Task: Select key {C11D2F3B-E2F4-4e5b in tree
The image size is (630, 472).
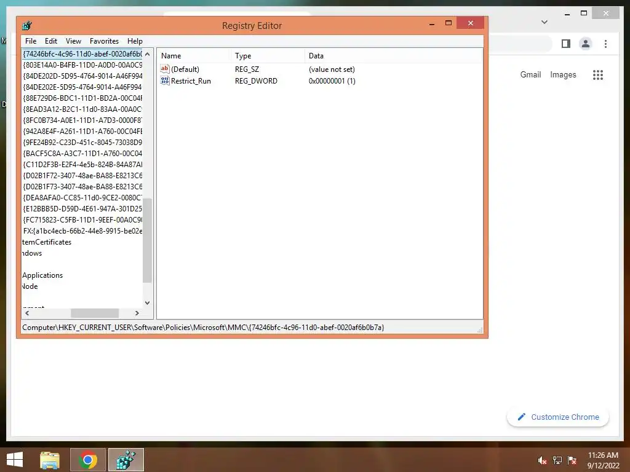Action: pyautogui.click(x=82, y=165)
